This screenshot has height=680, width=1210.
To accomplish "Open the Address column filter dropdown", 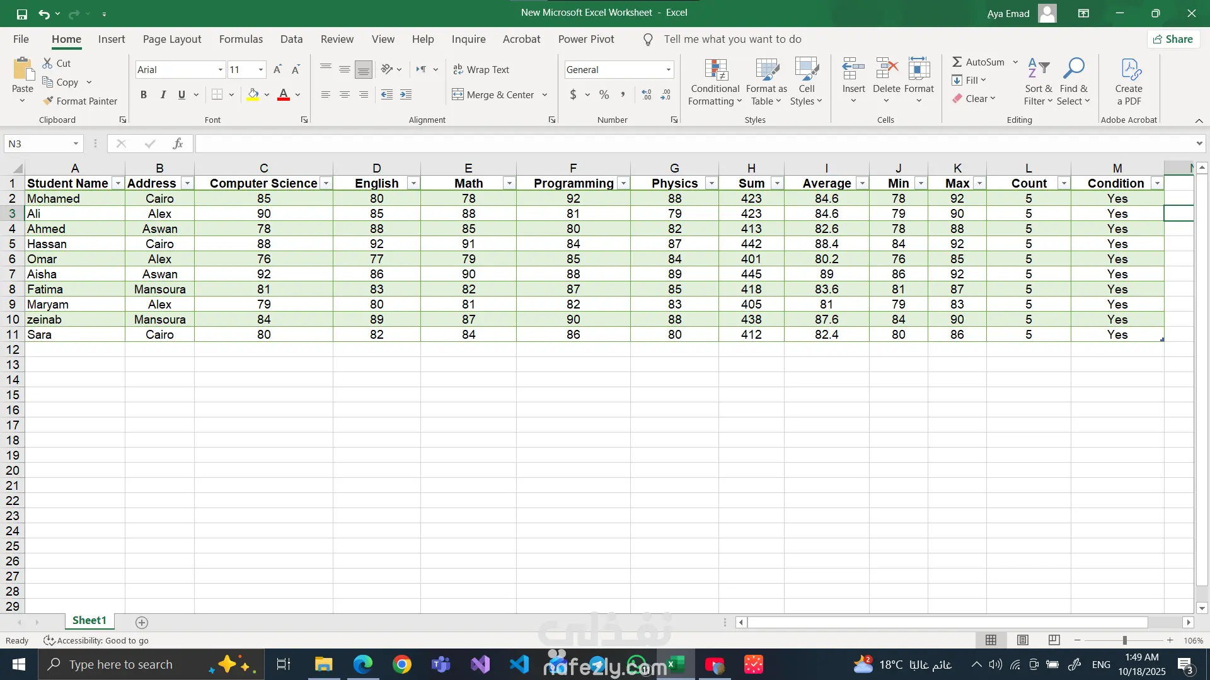I will [187, 183].
